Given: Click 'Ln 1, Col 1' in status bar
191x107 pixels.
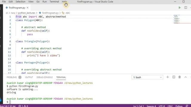Looking at the screenshot, I should pos(138,106).
